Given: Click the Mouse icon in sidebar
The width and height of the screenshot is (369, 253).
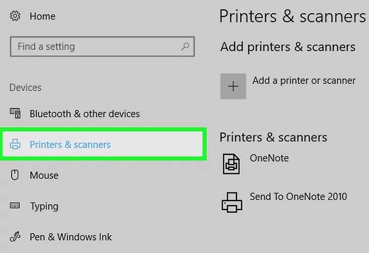Looking at the screenshot, I should [15, 175].
